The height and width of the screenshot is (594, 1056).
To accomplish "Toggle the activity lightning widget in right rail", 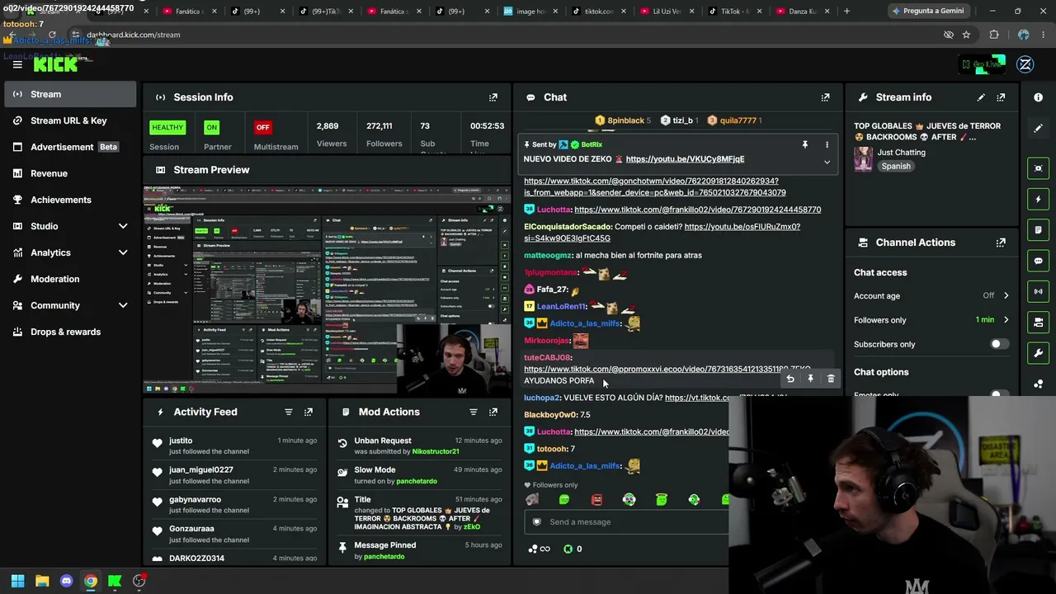I will coord(1038,199).
